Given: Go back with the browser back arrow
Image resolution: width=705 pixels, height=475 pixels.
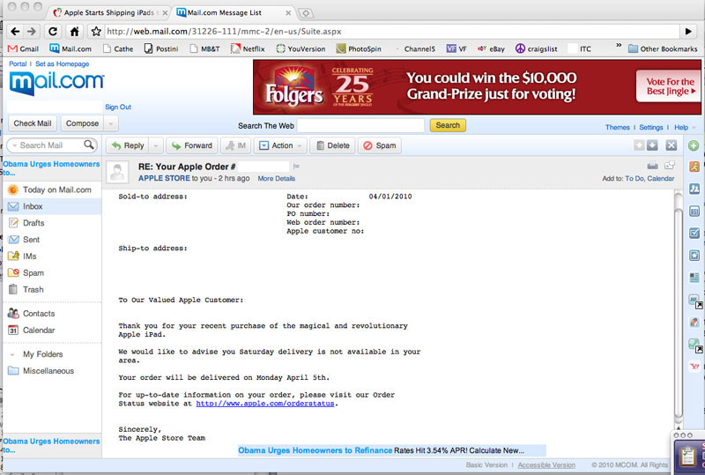Looking at the screenshot, I should pyautogui.click(x=15, y=32).
